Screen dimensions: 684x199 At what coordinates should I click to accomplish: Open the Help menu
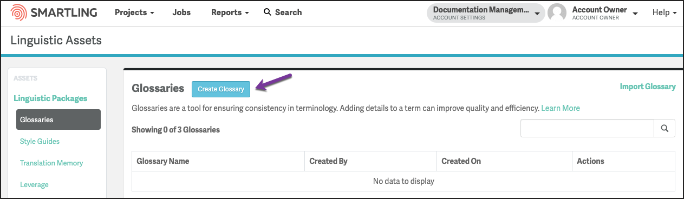click(665, 12)
